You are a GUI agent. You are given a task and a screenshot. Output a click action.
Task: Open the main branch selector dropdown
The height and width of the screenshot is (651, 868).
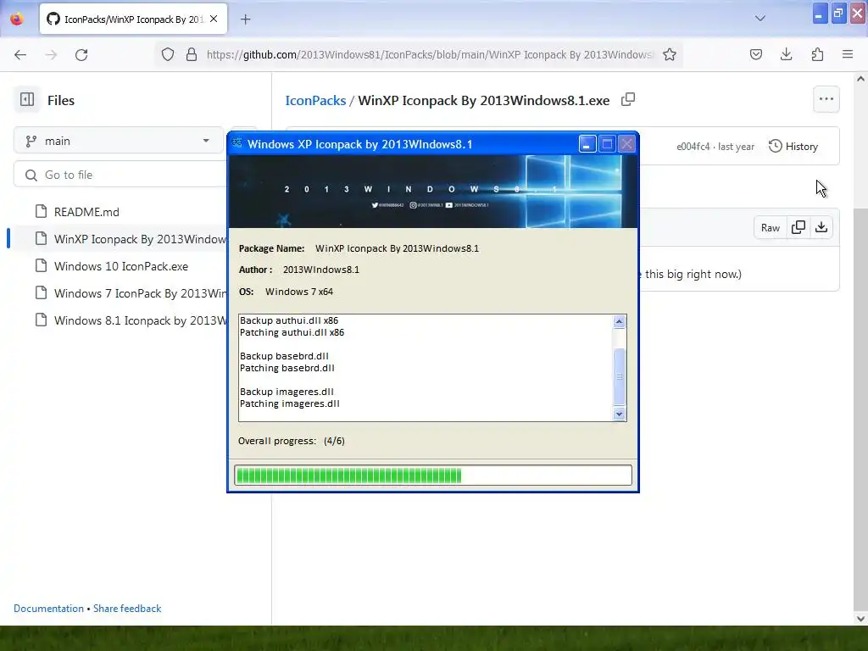click(x=119, y=141)
